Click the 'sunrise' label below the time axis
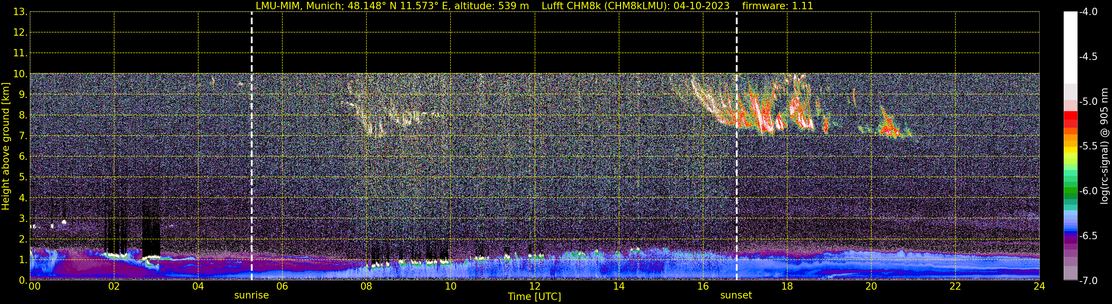This screenshot has height=304, width=1112. tap(251, 296)
